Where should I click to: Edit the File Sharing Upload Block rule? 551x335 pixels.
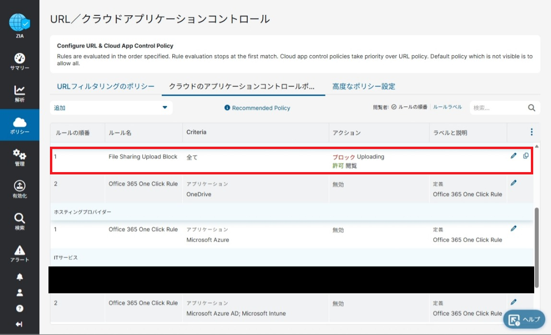[514, 156]
